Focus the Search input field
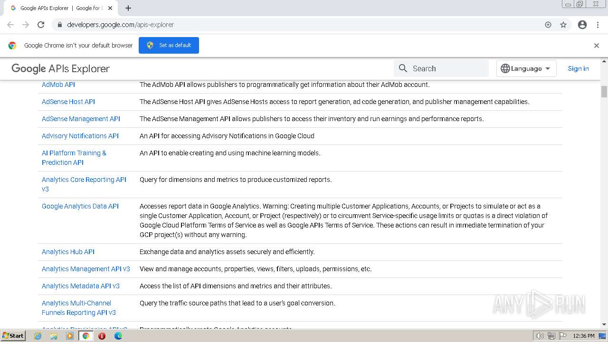The height and width of the screenshot is (342, 608). pyautogui.click(x=441, y=68)
